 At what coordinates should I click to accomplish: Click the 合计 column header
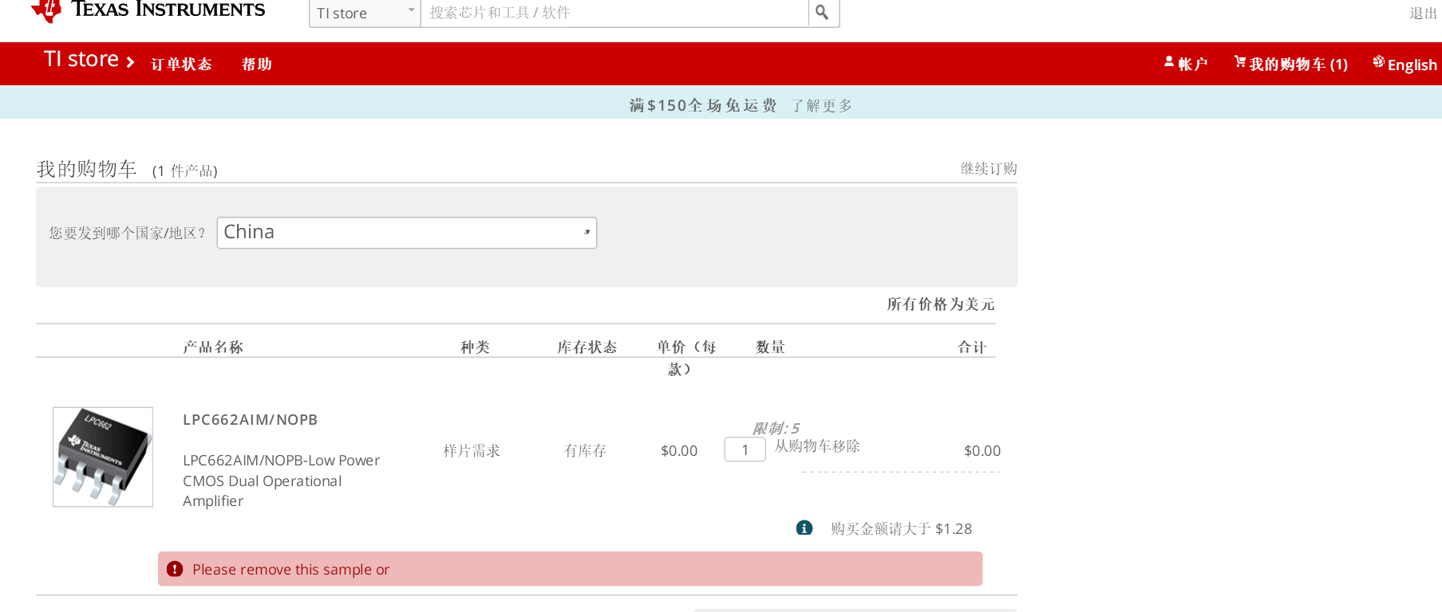pyautogui.click(x=972, y=347)
